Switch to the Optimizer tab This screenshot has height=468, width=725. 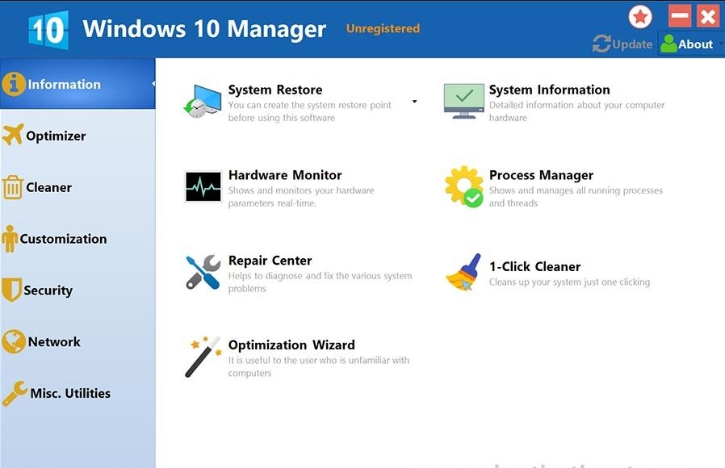pos(78,136)
